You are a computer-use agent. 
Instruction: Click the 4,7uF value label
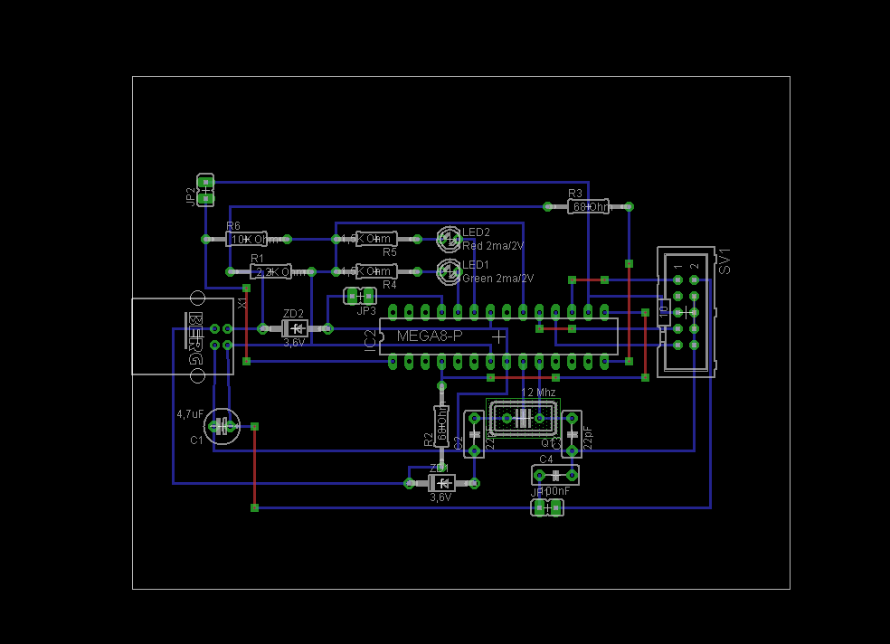pos(190,414)
